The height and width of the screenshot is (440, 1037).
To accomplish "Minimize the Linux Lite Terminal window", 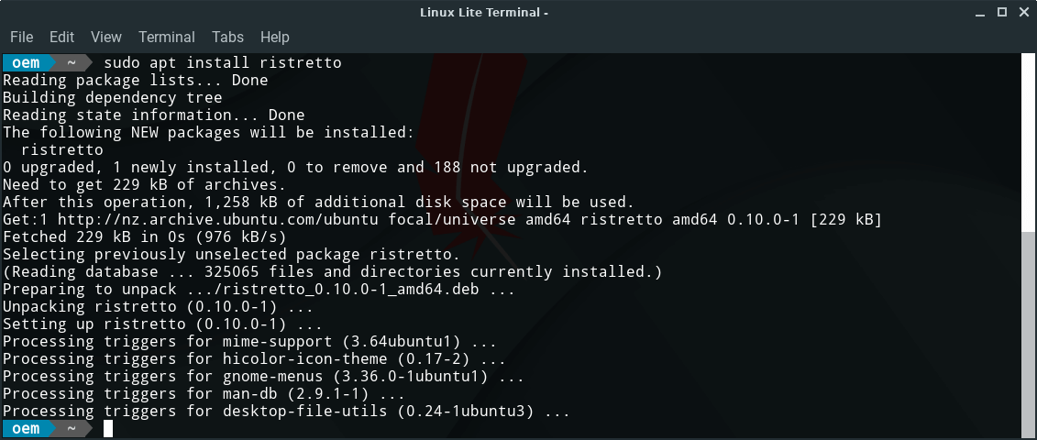I will coord(979,12).
